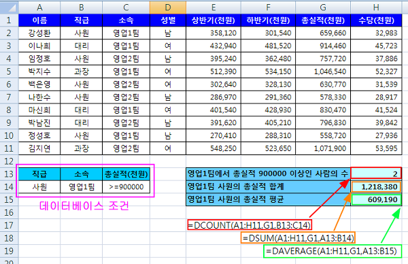Click header cell 상반기(천원)

(214, 20)
